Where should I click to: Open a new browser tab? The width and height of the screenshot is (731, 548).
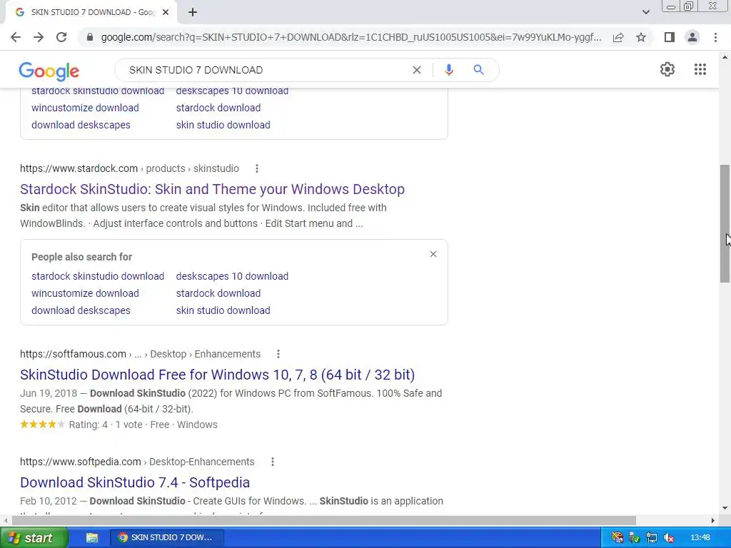click(x=193, y=12)
